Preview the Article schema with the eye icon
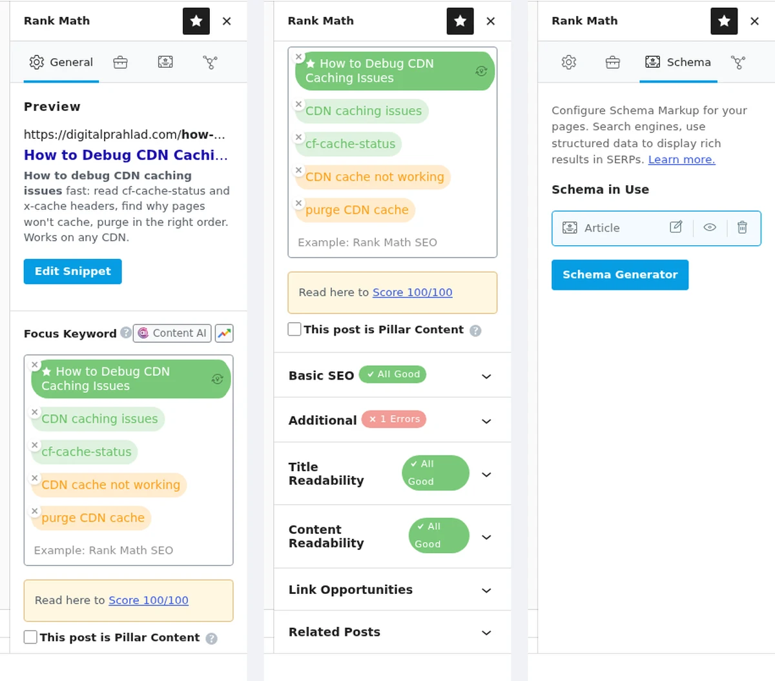 710,227
